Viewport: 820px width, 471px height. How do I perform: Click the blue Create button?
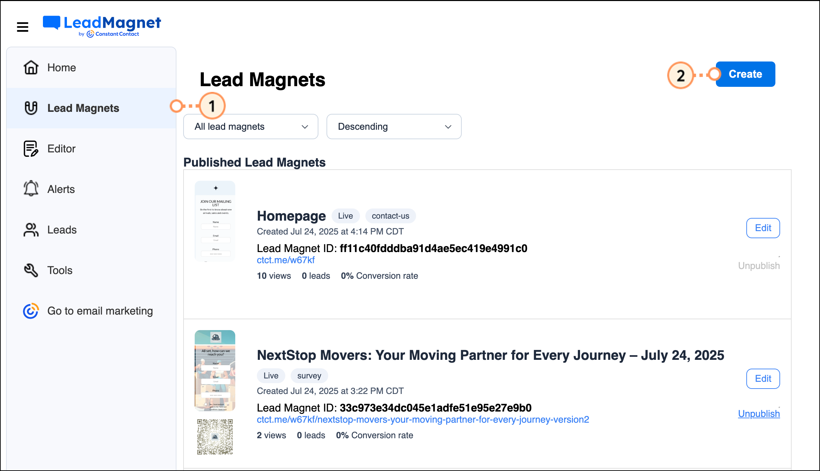pyautogui.click(x=745, y=74)
